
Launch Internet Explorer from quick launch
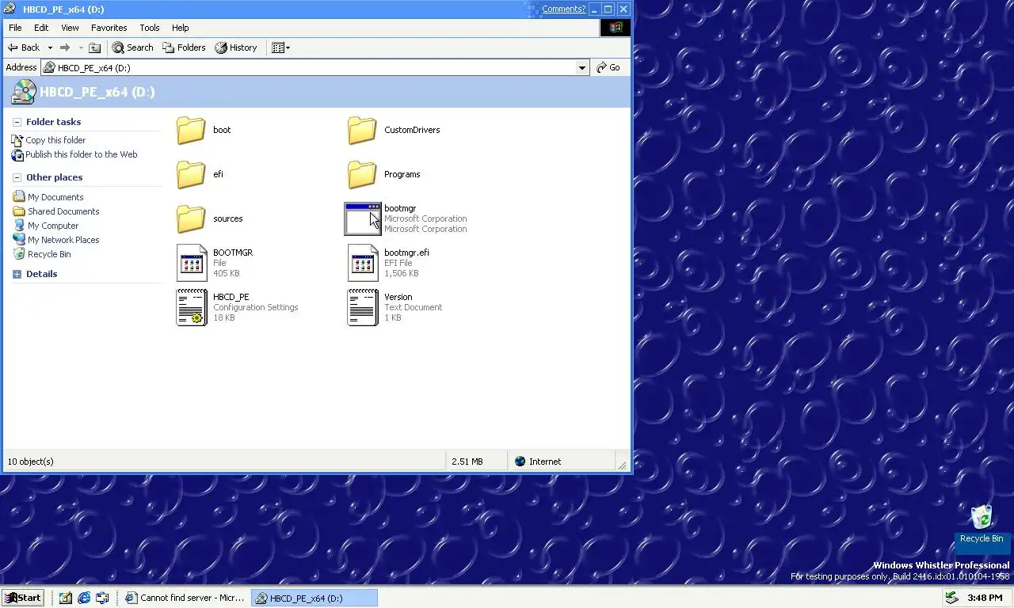point(84,598)
